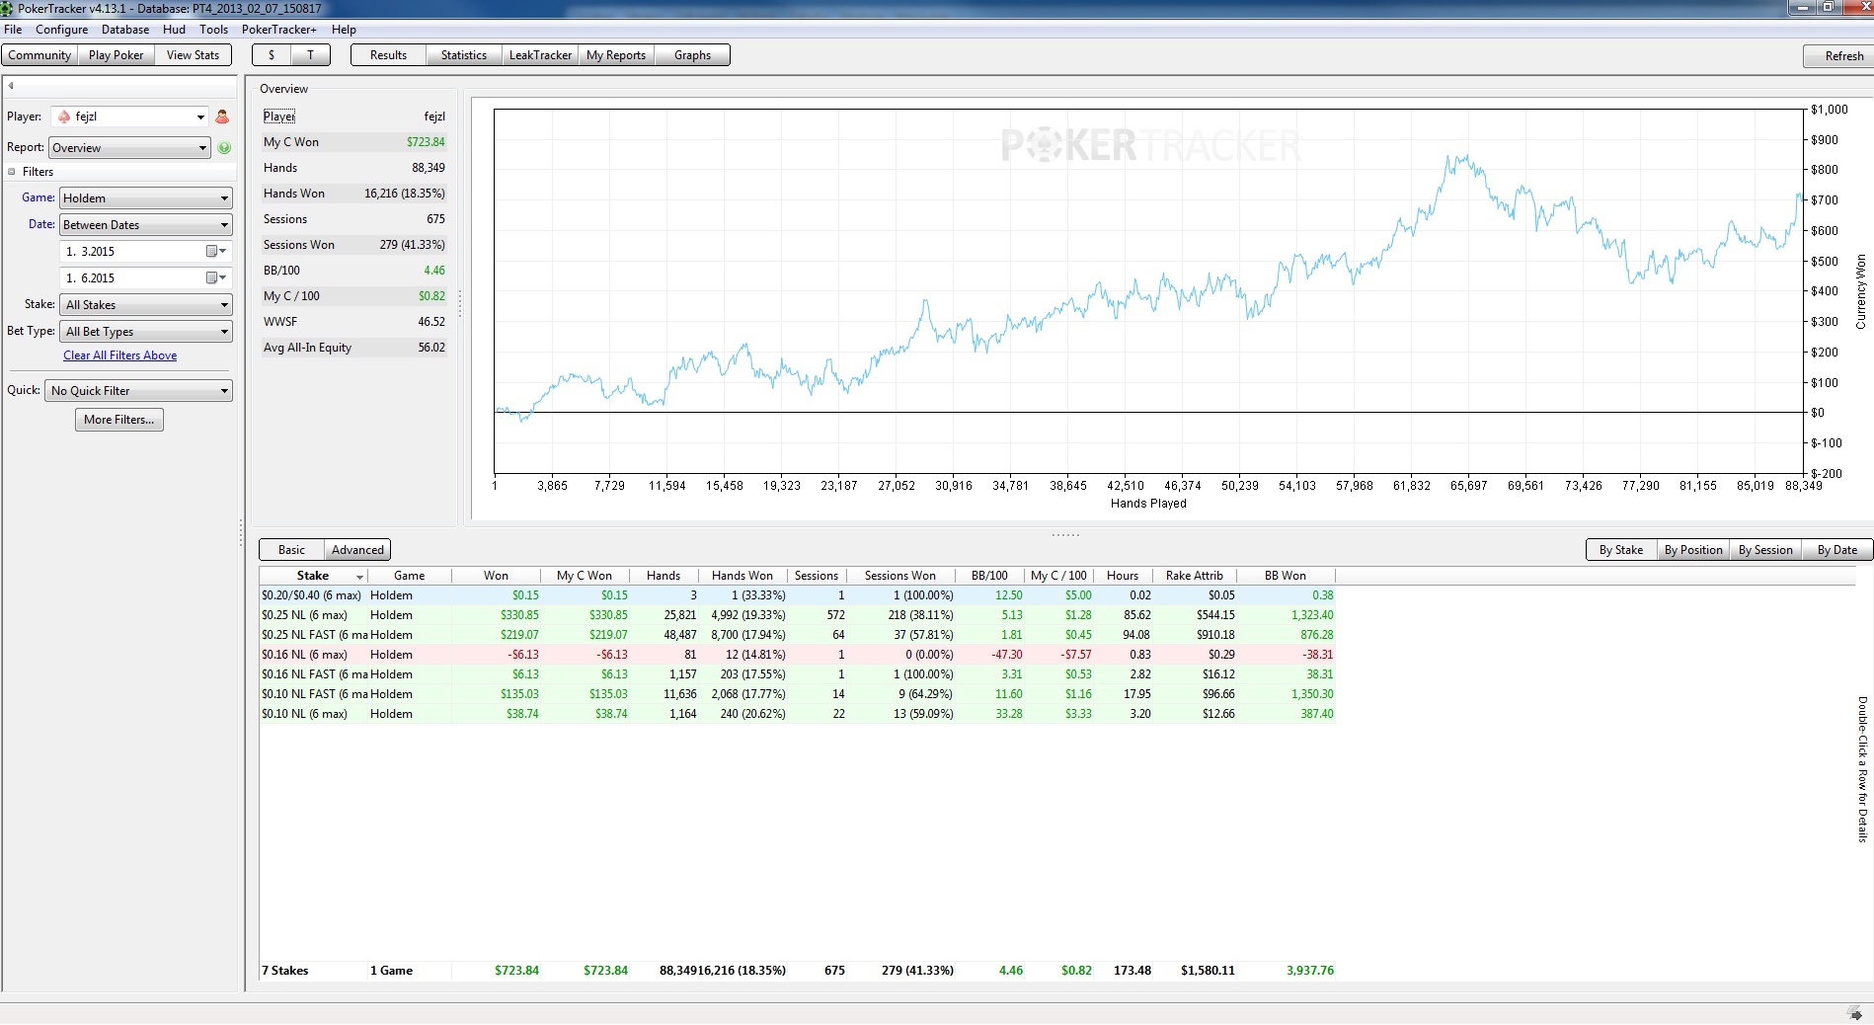Switch to the Advanced view toggle
This screenshot has width=1874, height=1025.
[357, 550]
